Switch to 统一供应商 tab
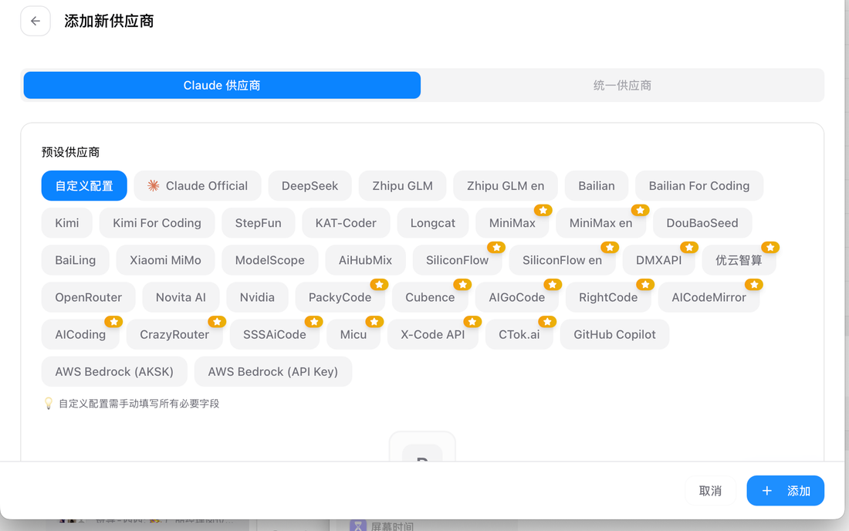The width and height of the screenshot is (849, 531). [x=622, y=85]
